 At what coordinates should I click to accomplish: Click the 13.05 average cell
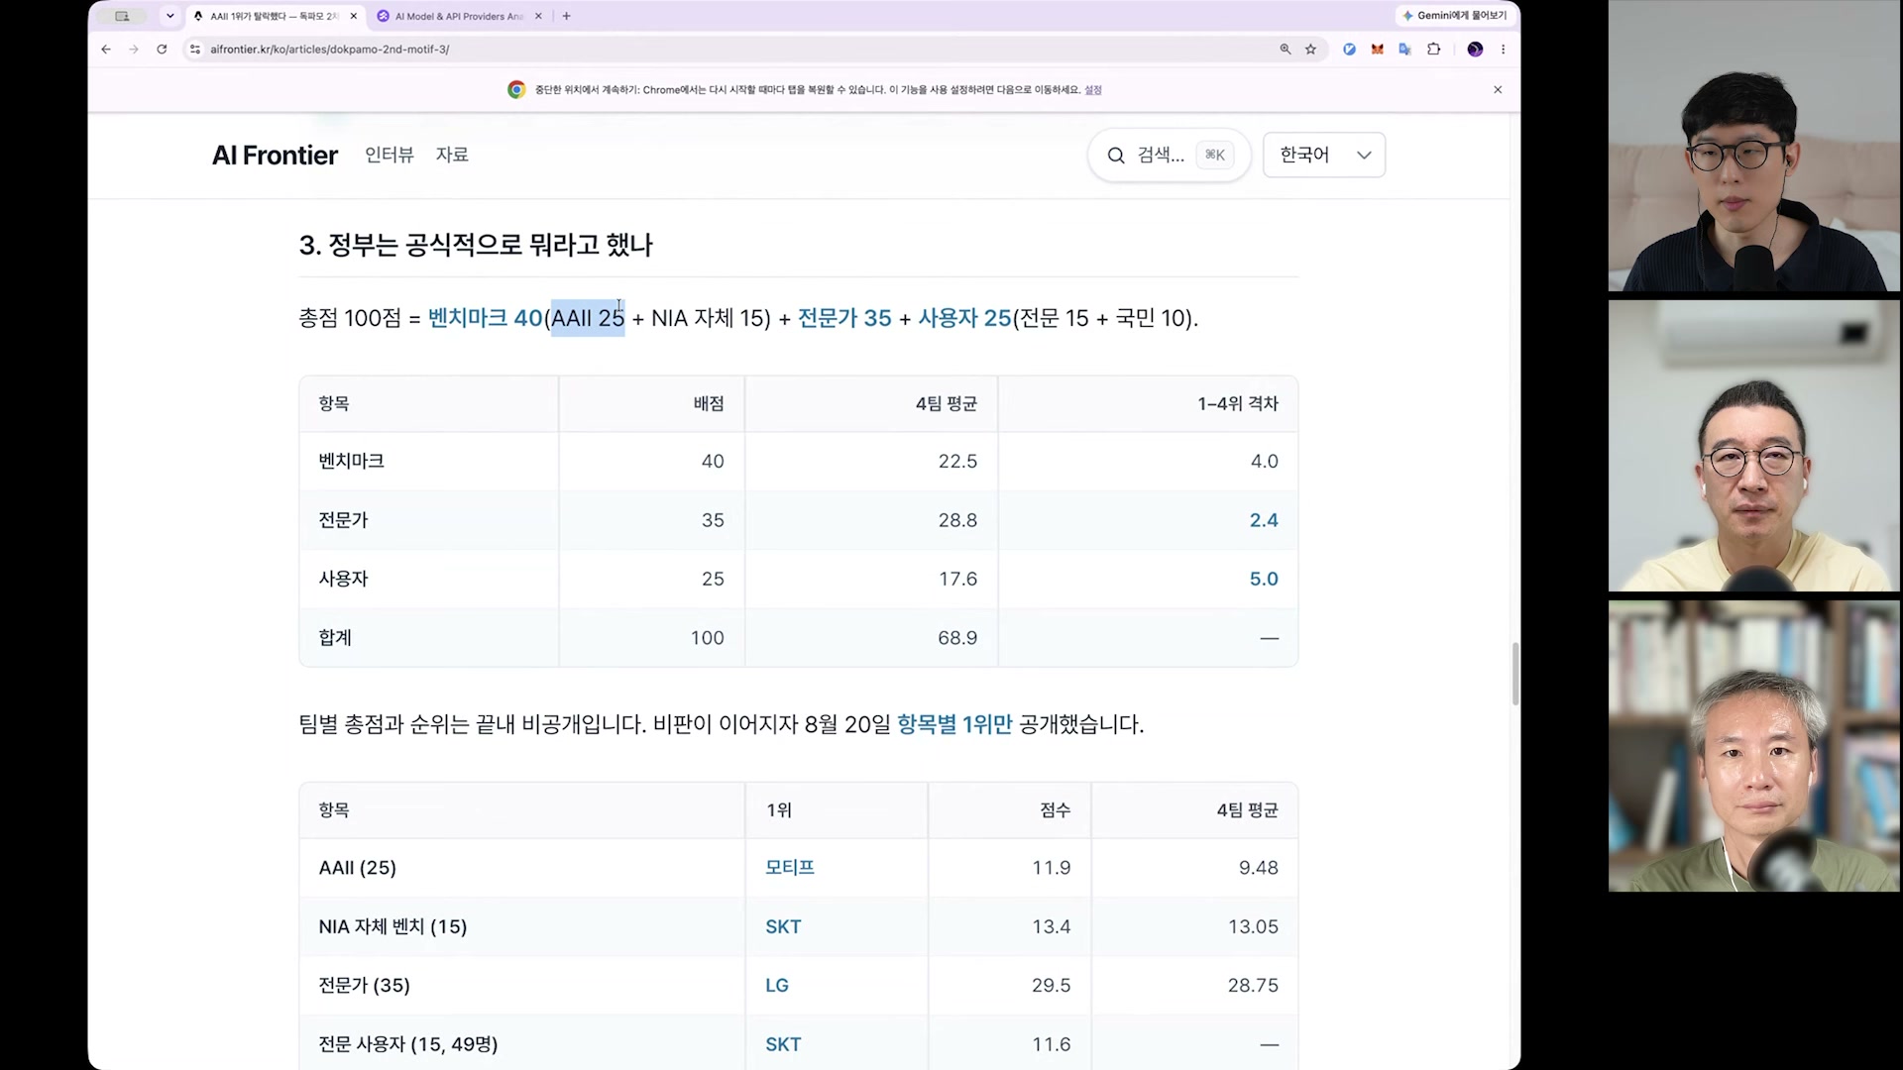1253,926
